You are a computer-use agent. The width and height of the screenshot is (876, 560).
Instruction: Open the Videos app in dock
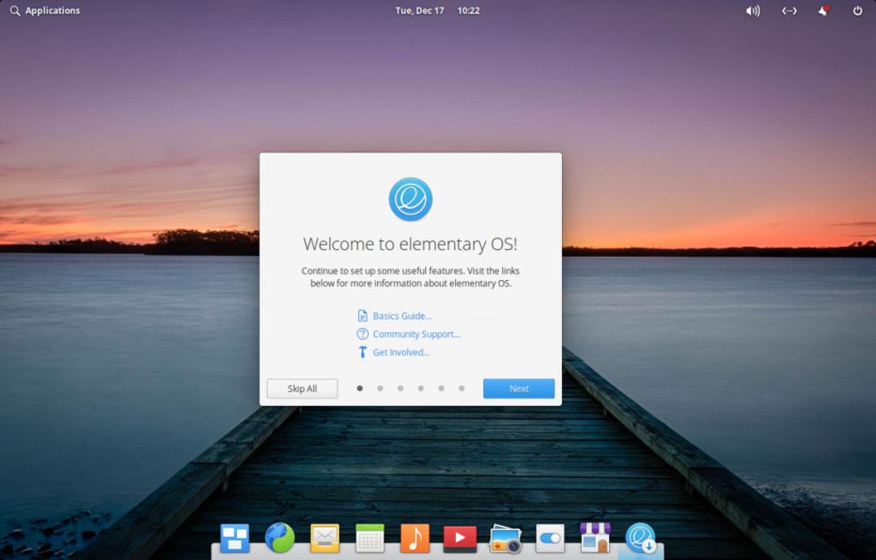click(x=460, y=538)
